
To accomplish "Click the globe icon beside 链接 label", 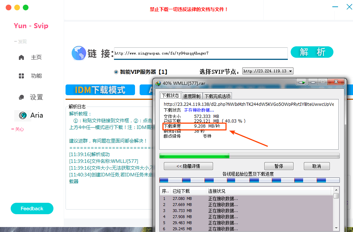I will coord(79,53).
